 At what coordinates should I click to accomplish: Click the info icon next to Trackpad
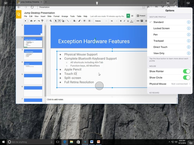pos(189,41)
